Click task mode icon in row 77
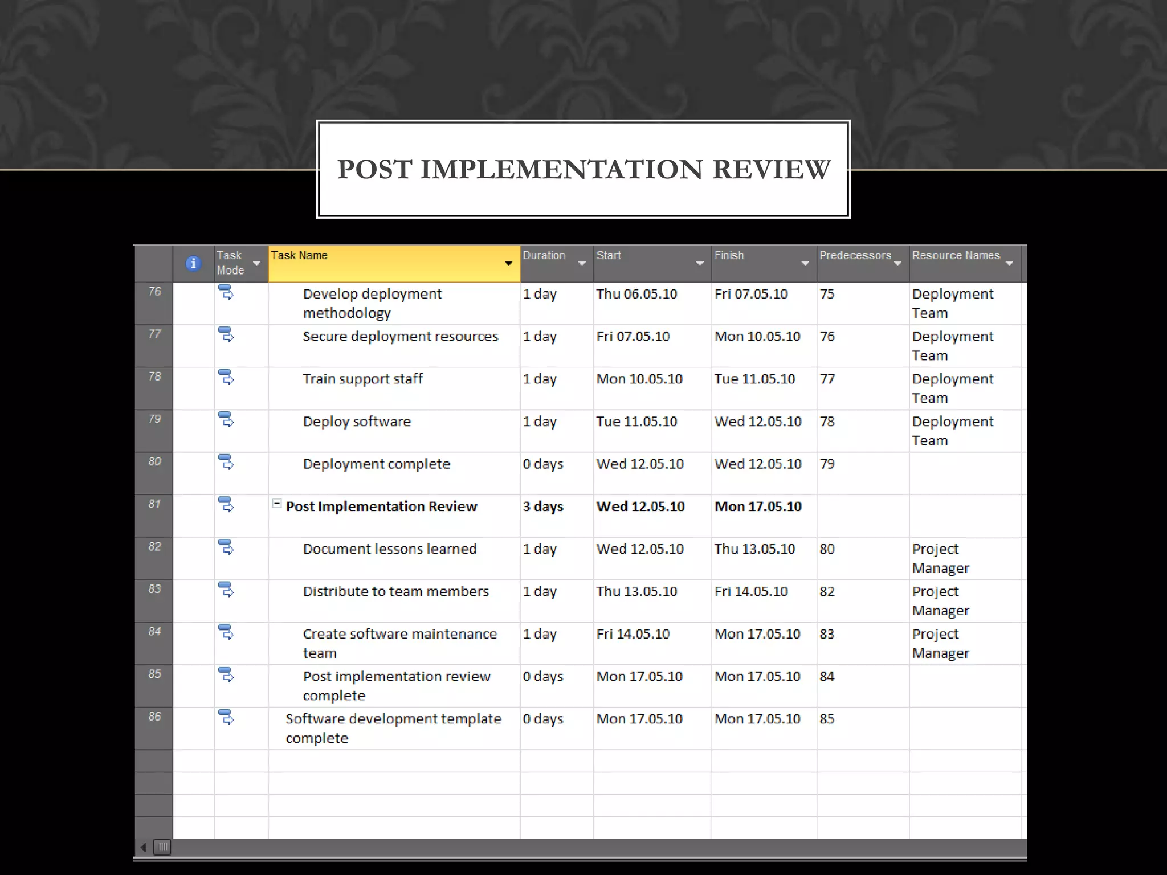 tap(226, 335)
